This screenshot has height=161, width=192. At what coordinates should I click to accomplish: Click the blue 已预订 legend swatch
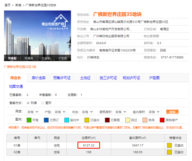[46, 120]
